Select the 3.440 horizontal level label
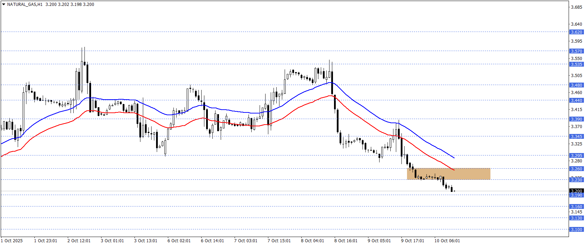This screenshot has height=245, width=586. [x=576, y=100]
